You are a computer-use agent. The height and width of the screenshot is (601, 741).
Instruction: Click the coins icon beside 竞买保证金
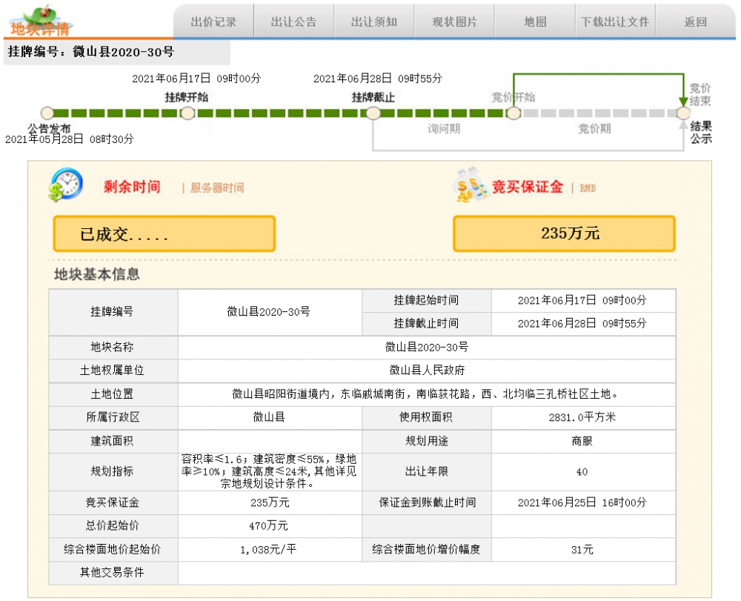(471, 185)
